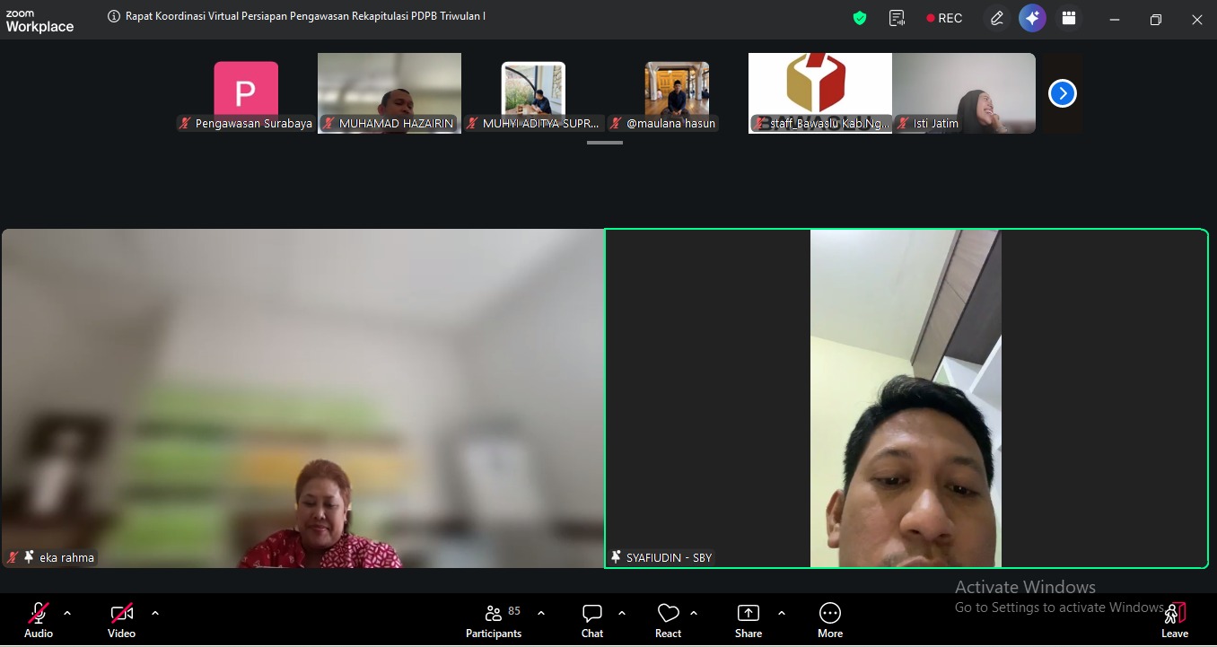Viewport: 1217px width, 647px height.
Task: Click the REC recording indicator
Action: pyautogui.click(x=944, y=18)
